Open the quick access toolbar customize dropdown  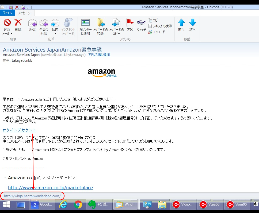tap(28, 7)
